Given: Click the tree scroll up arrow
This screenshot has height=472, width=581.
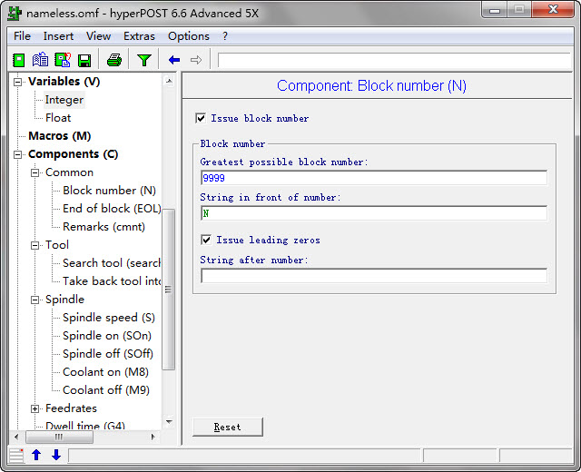Looking at the screenshot, I should point(169,81).
